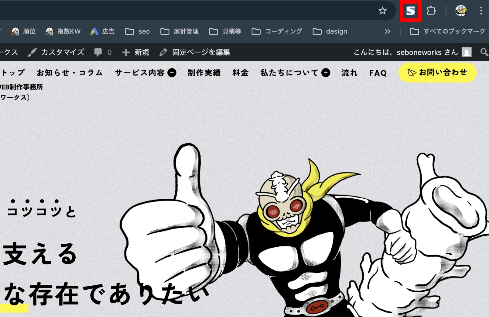Open the Chrome profile avatar
The image size is (489, 317).
point(461,11)
